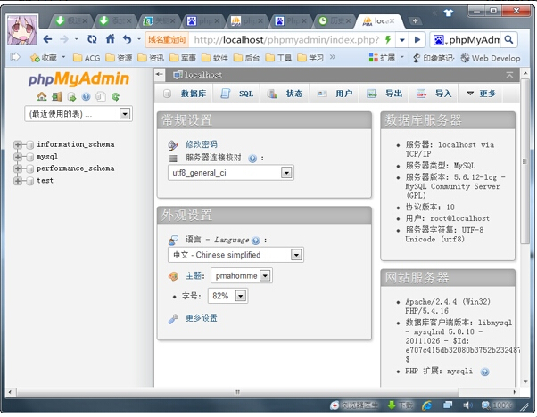
Task: Click the green lightning speed icon in address bar
Action: click(x=388, y=40)
